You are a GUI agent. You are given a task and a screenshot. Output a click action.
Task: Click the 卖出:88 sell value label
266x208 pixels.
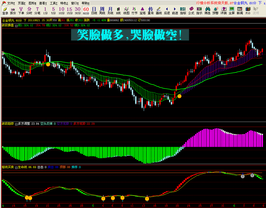53,167
